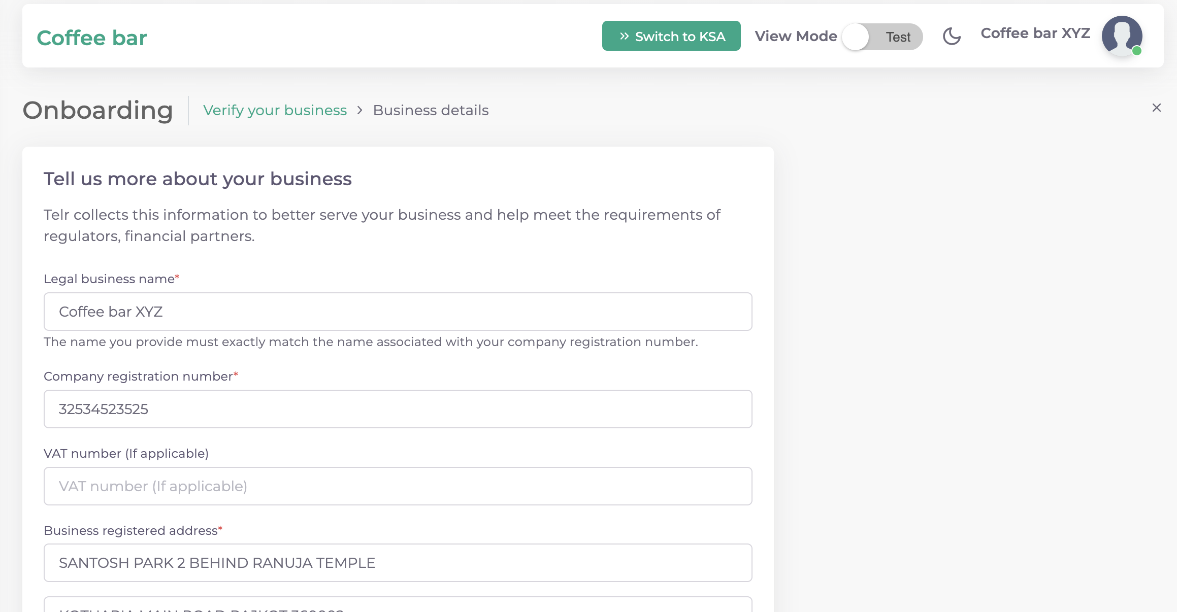Go to Verify your business breadcrumb
1177x612 pixels.
click(x=275, y=110)
